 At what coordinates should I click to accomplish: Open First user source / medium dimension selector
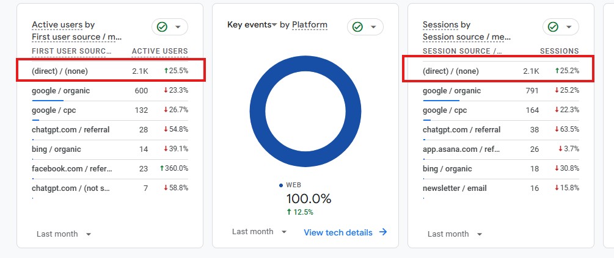pos(77,37)
